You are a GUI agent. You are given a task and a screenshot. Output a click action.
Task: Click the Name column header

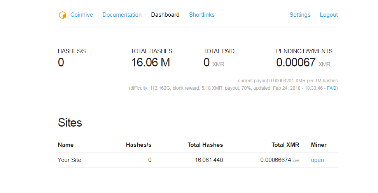coord(66,145)
